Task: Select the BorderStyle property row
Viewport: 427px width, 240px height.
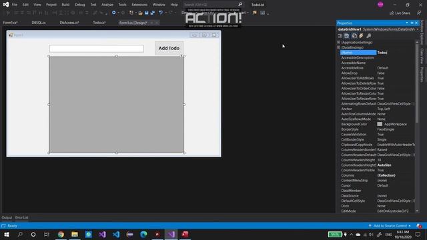Action: [x=377, y=129]
